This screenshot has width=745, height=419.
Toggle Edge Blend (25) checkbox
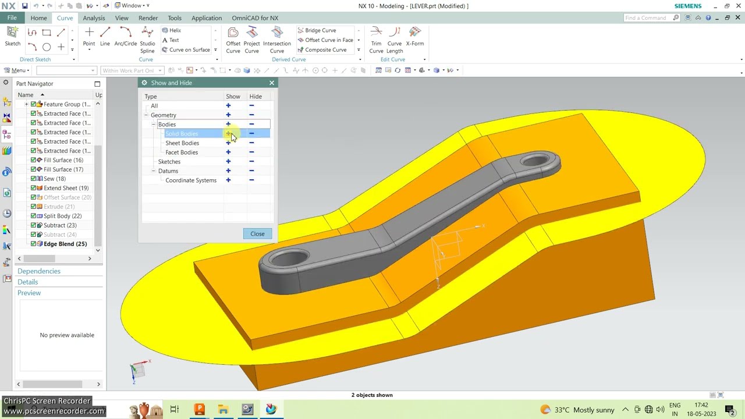click(33, 244)
